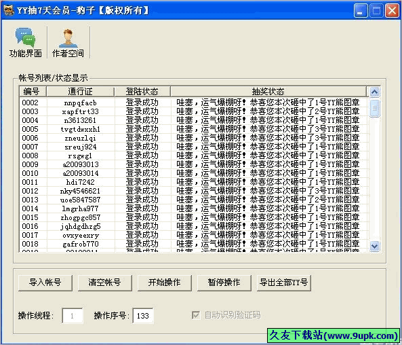
Task: Select account ovxyeexry
Action: [x=81, y=235]
